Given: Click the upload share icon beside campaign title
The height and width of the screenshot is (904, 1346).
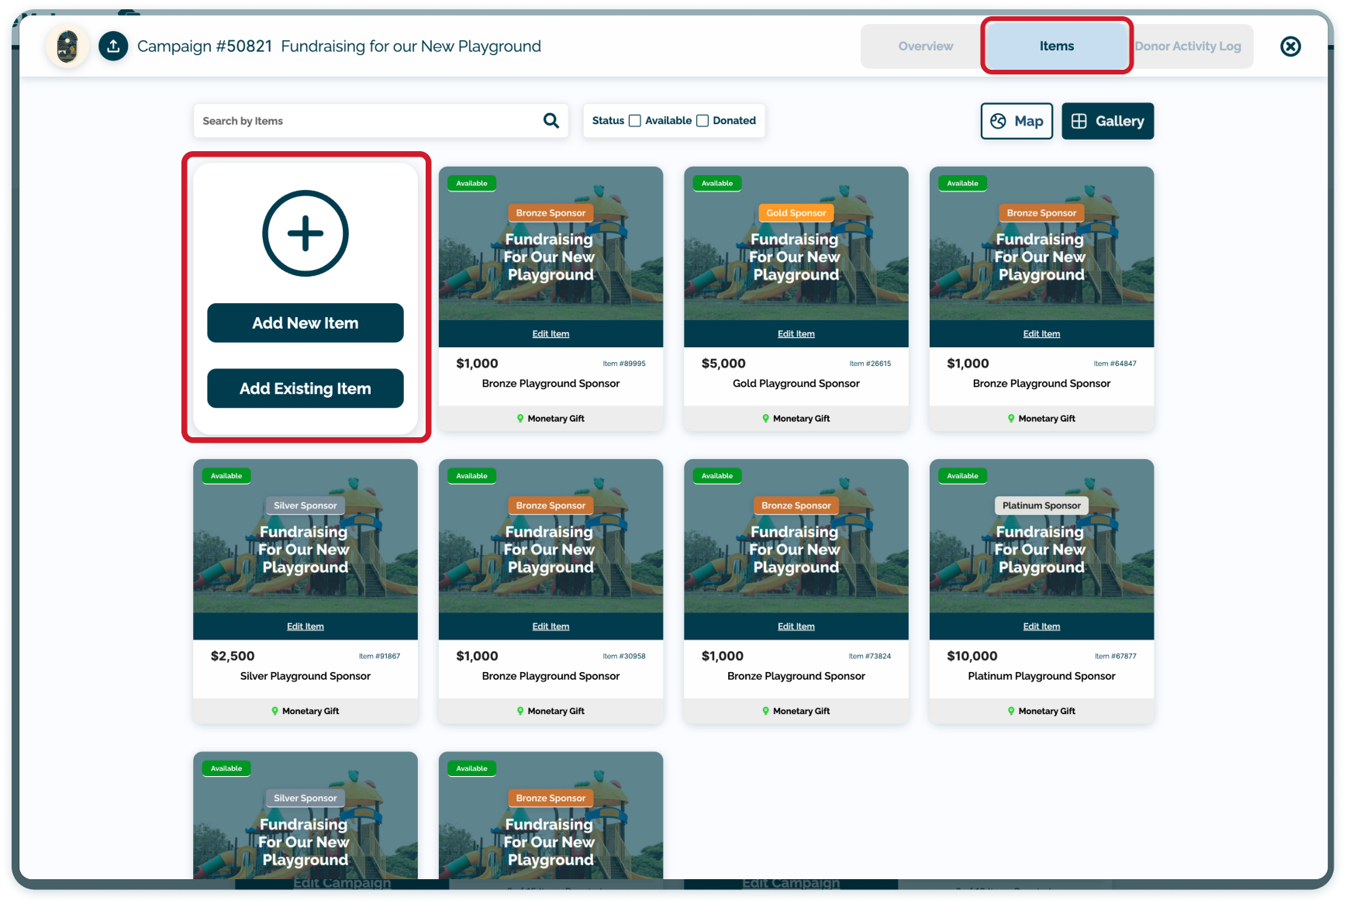Looking at the screenshot, I should click(113, 47).
